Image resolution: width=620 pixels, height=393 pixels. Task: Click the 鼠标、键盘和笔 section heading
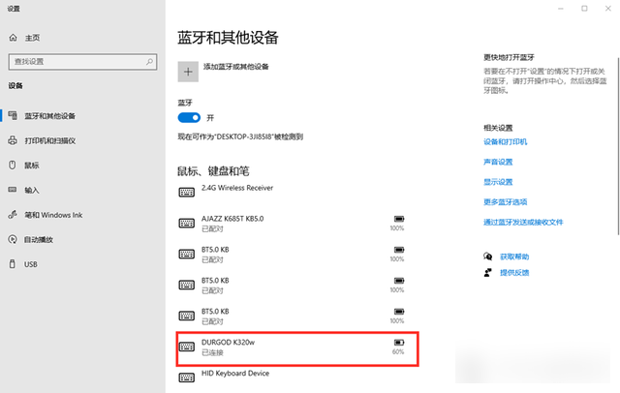pos(213,171)
